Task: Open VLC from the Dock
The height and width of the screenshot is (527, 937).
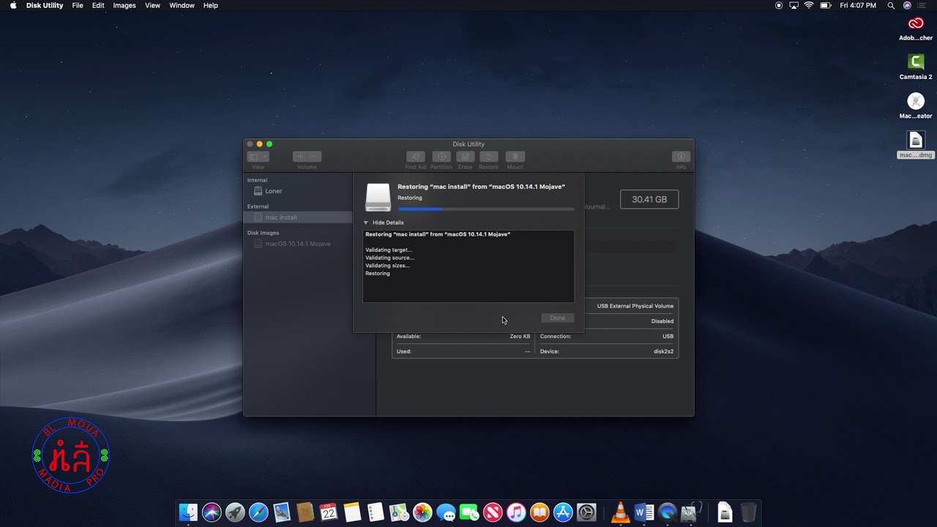Action: point(621,512)
